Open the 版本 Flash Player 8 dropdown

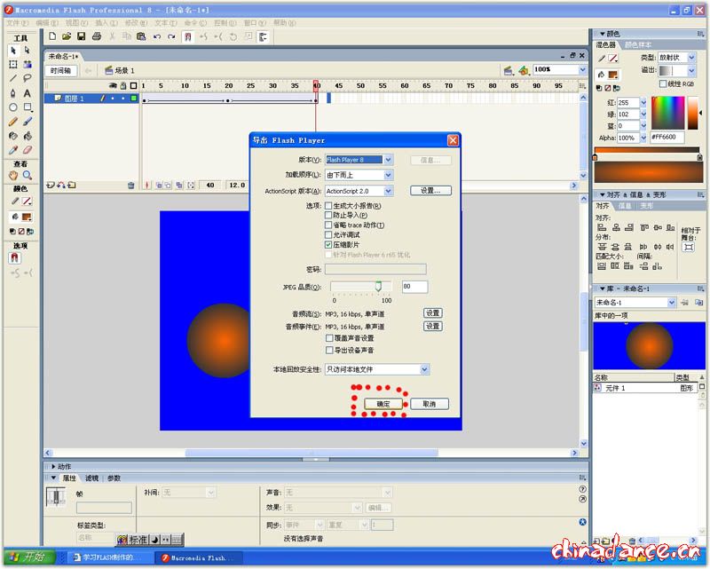(x=387, y=160)
